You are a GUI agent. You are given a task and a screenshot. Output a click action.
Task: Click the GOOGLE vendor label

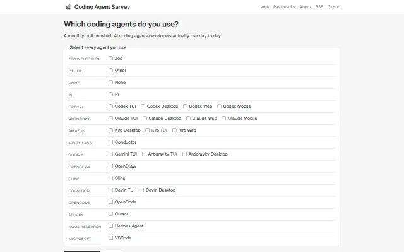(x=76, y=155)
